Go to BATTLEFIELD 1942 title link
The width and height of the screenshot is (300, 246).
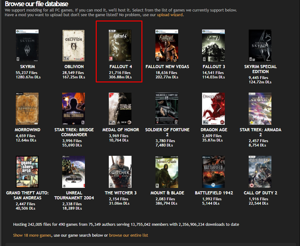click(x=214, y=193)
